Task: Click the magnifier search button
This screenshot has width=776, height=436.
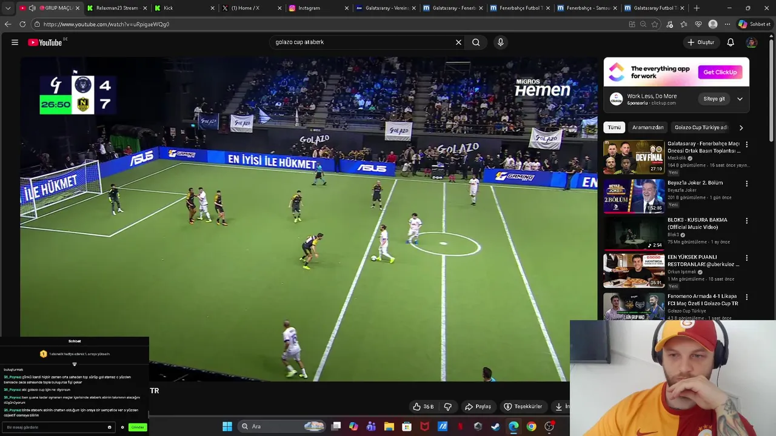Action: coord(476,42)
